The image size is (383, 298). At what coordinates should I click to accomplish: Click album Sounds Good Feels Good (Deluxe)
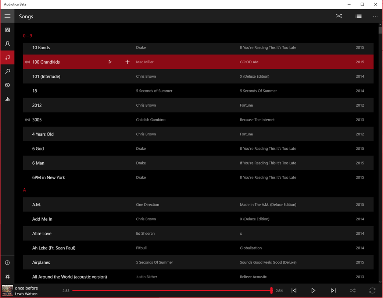coord(268,262)
